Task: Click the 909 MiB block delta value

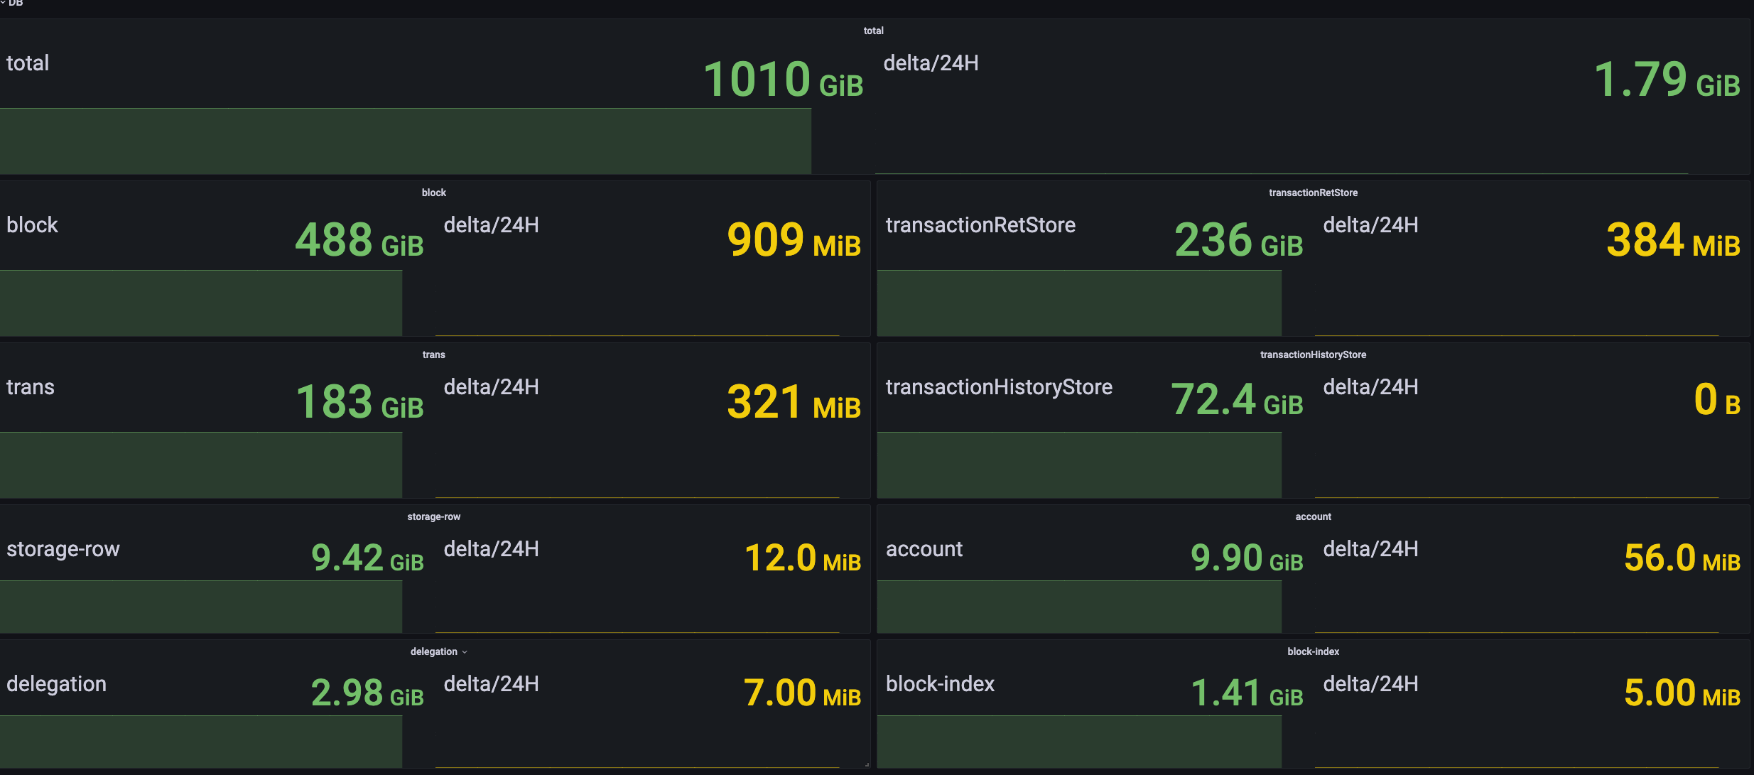Action: click(x=794, y=240)
